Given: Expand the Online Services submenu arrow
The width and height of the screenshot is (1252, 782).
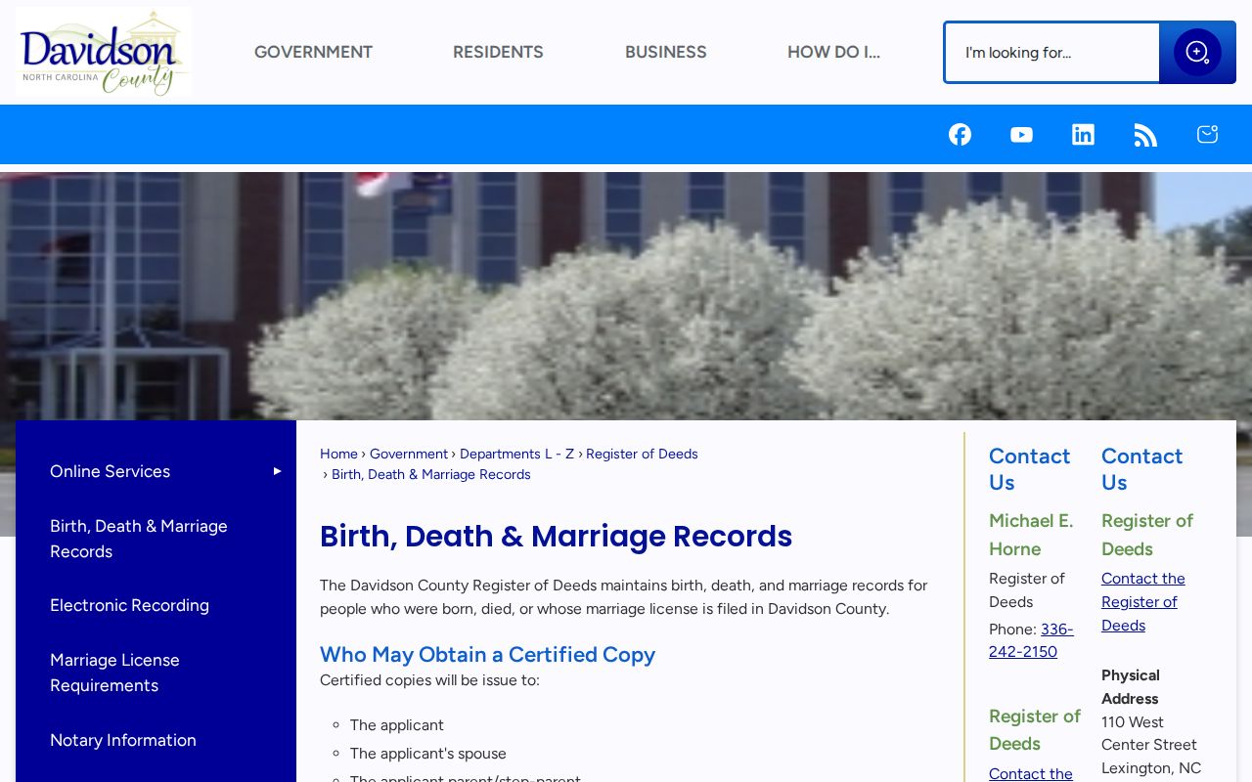Looking at the screenshot, I should click(277, 471).
